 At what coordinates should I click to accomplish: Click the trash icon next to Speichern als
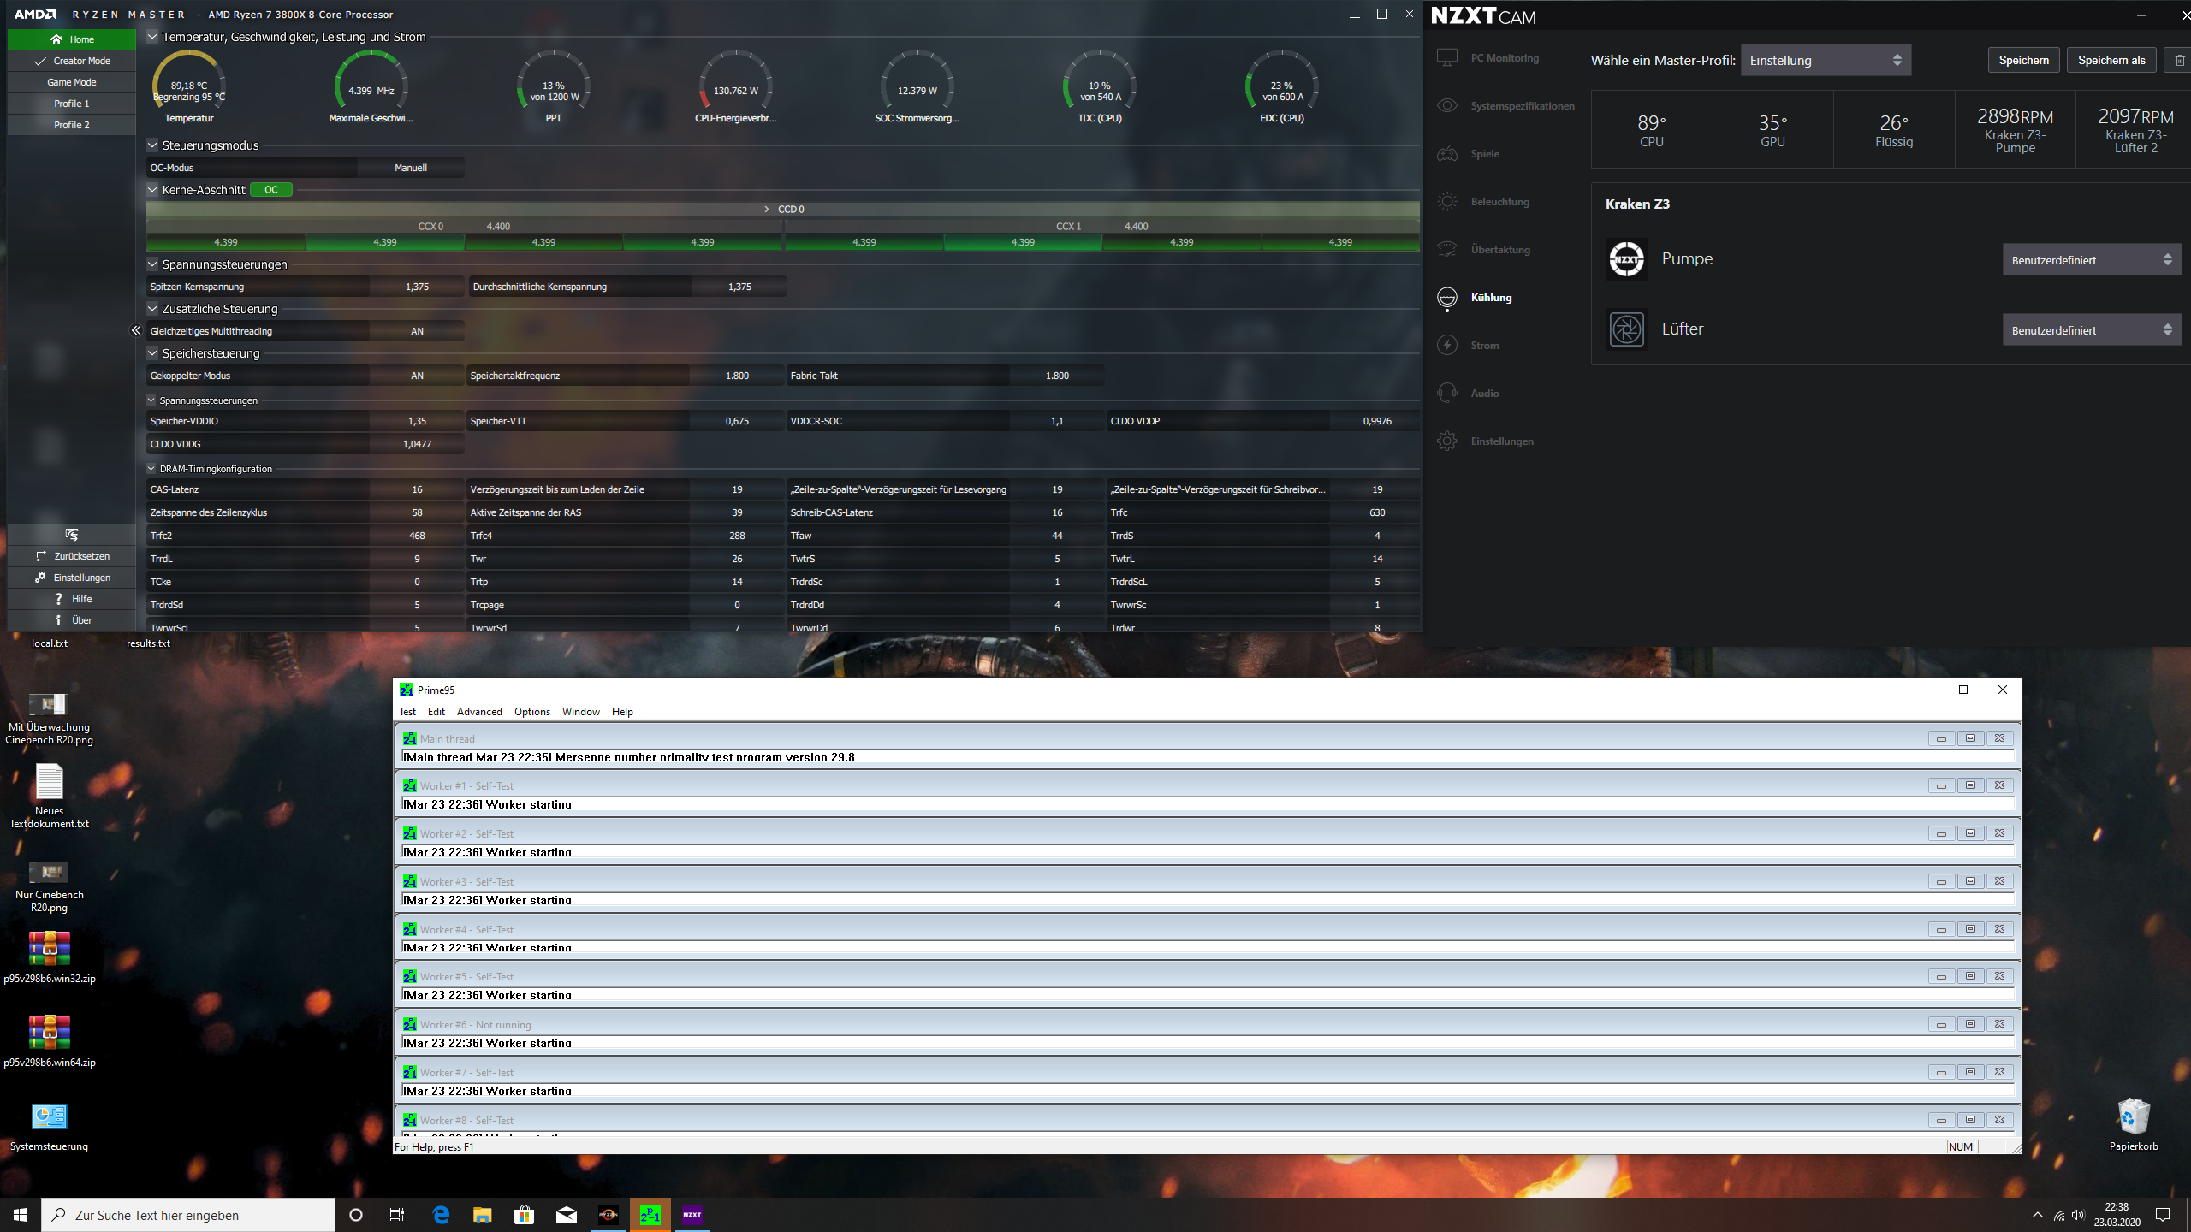click(x=2179, y=60)
